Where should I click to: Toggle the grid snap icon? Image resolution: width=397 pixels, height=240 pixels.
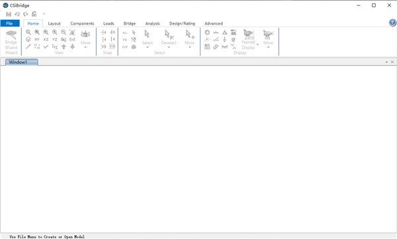[x=112, y=46]
